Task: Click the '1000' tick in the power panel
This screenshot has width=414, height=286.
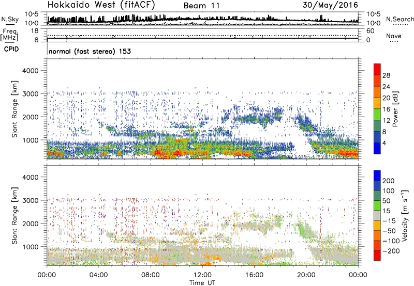Action: 31,140
